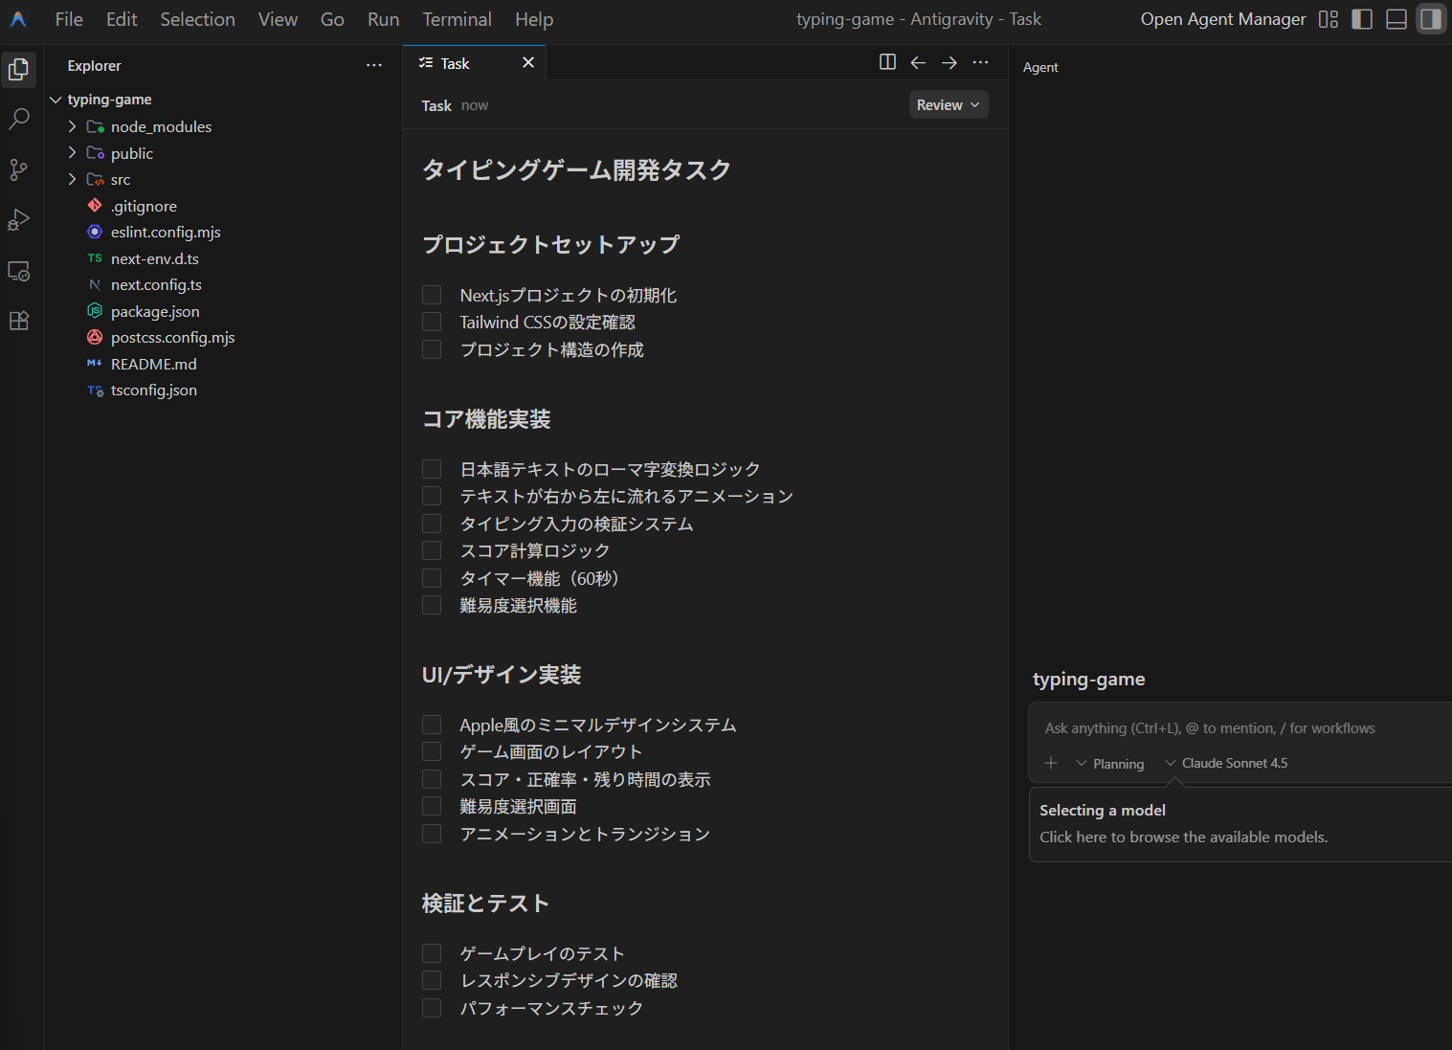The image size is (1452, 1050).
Task: Tick the 'ゲームプレイのテスト' checkbox
Action: coord(432,953)
